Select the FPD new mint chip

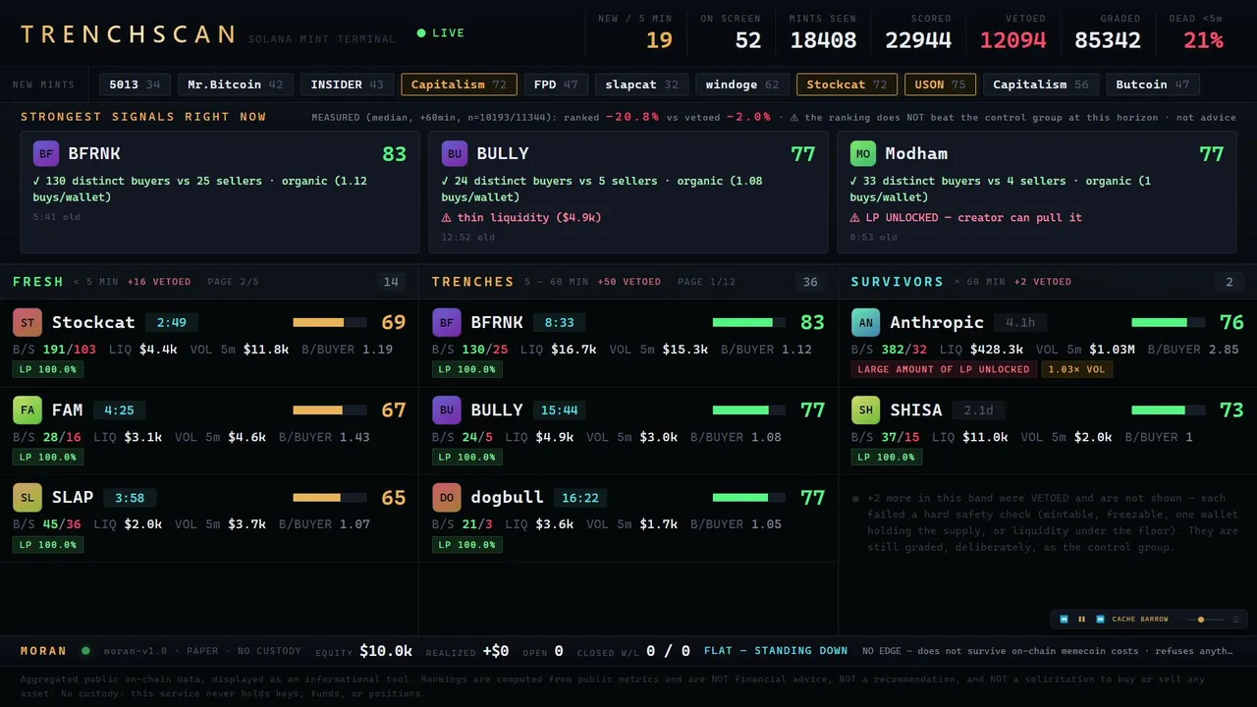(556, 84)
